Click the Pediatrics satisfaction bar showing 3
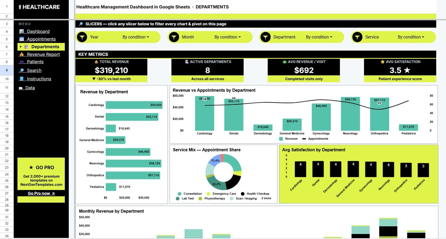The height and width of the screenshot is (239, 446). click(x=423, y=170)
